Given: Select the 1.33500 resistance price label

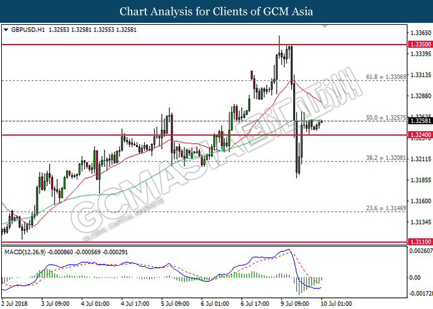Looking at the screenshot, I should click(421, 44).
